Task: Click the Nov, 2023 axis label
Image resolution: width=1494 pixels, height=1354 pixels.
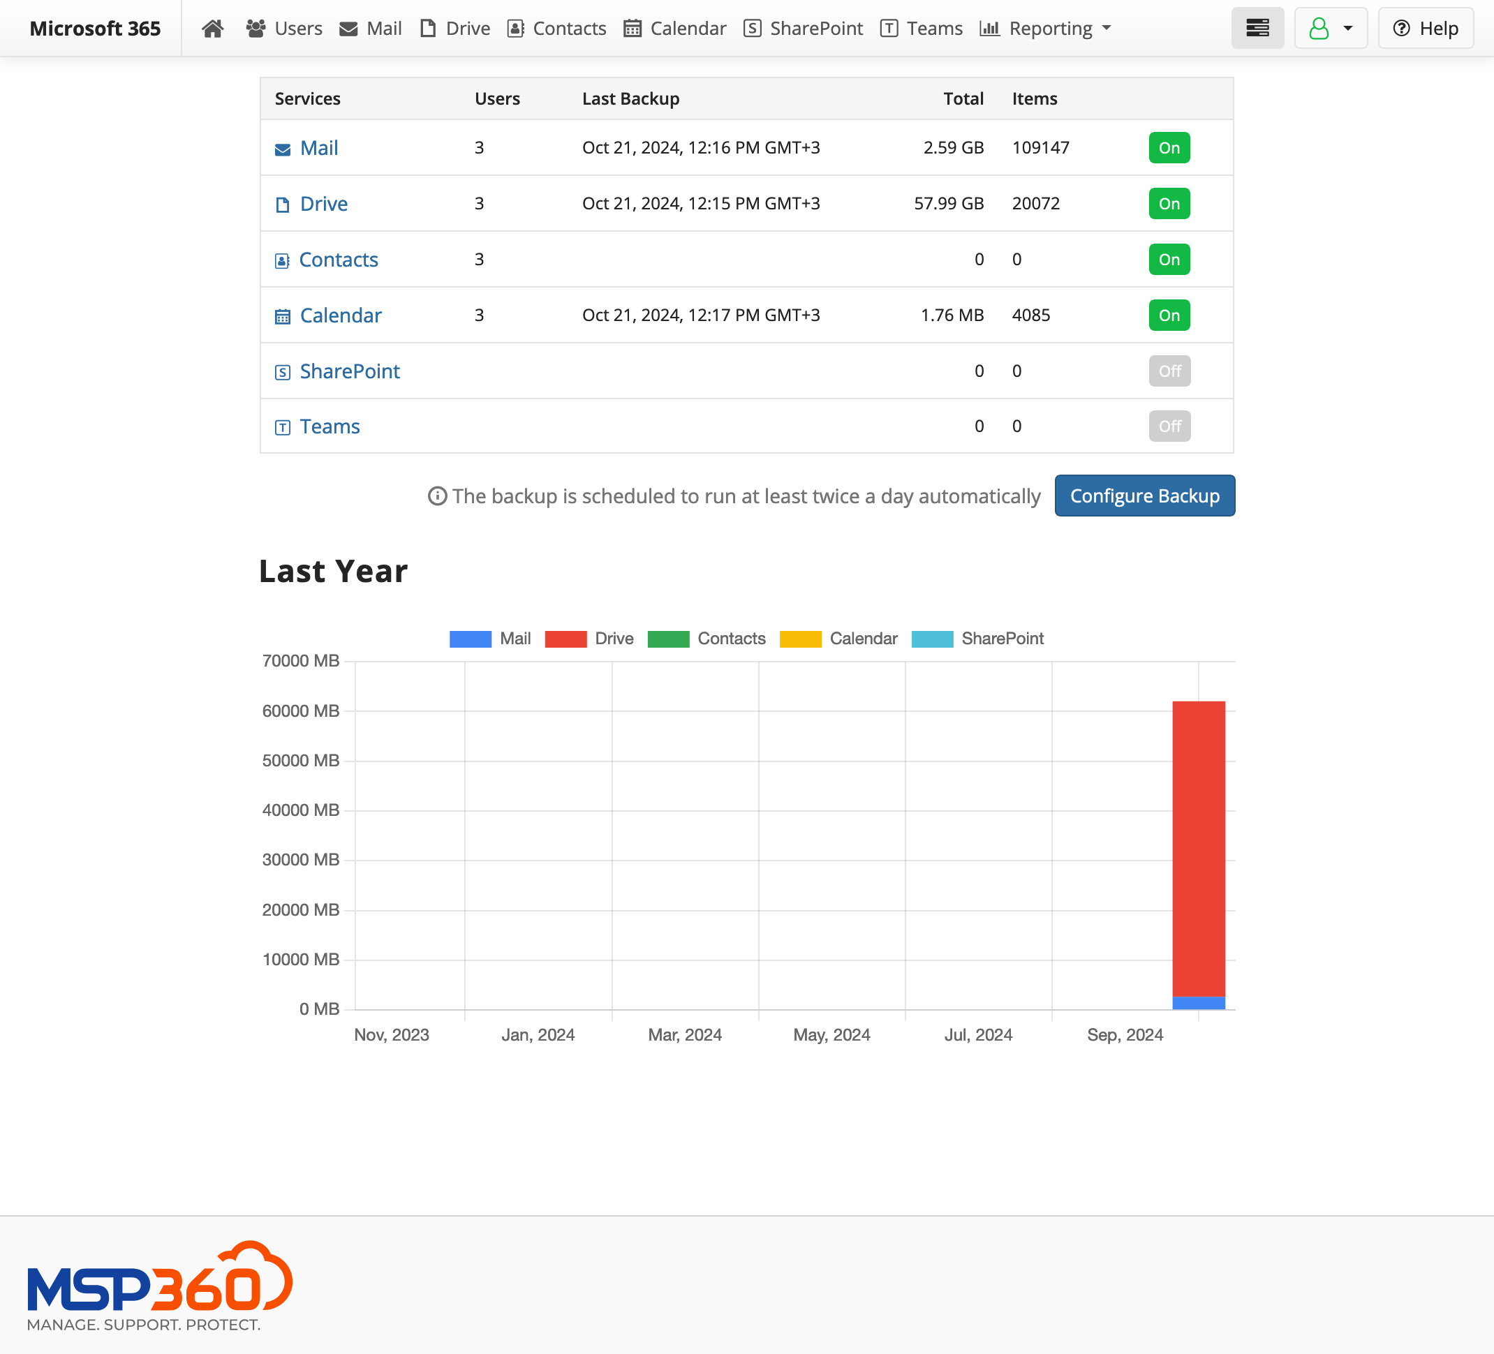Action: point(391,1035)
